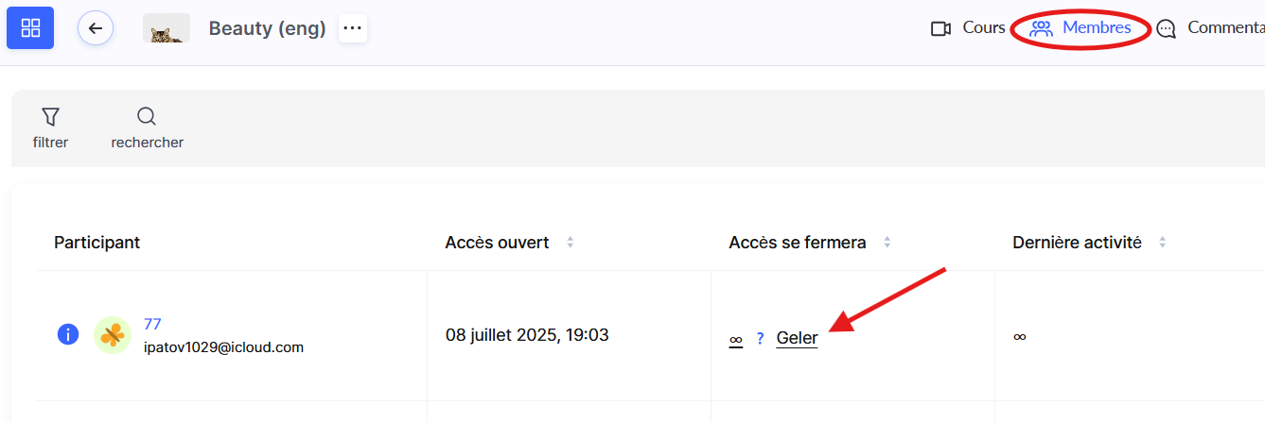Click the video camera icon next to Cours
This screenshot has width=1265, height=422.
[x=940, y=28]
